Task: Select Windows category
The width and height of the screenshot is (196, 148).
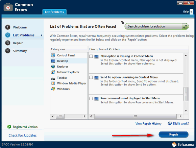Action: click(69, 89)
